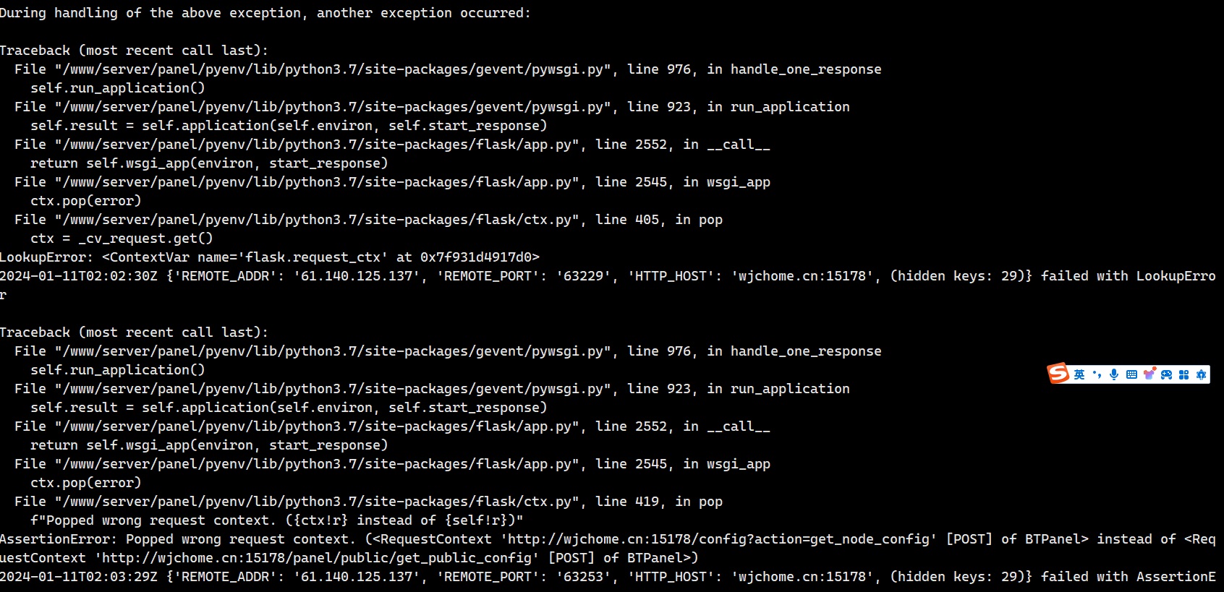Open the game controller icon on IME bar
The image size is (1224, 592).
1166,374
